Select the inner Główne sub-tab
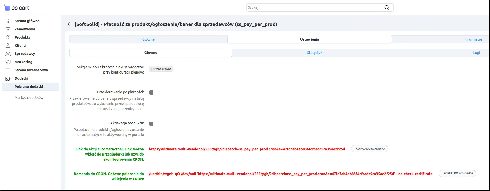This screenshot has width=490, height=191. click(151, 53)
